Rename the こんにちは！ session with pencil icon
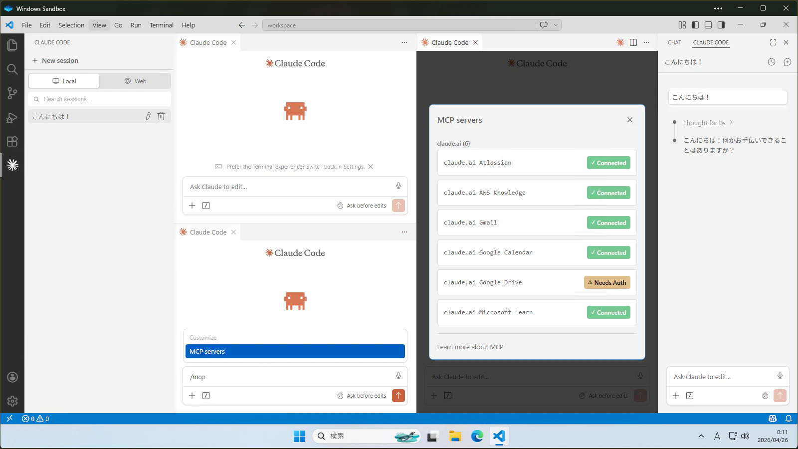Viewport: 798px width, 449px height. [148, 116]
